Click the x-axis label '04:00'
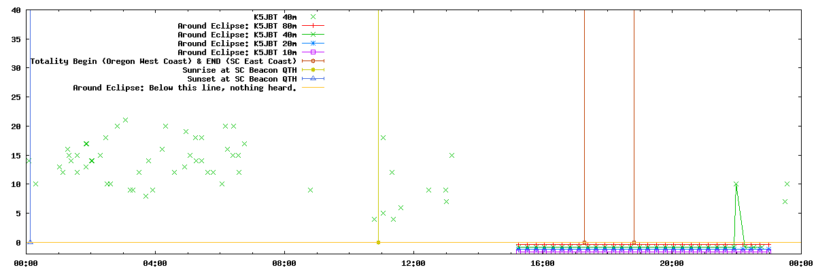This screenshot has height=272, width=816. tap(155, 262)
